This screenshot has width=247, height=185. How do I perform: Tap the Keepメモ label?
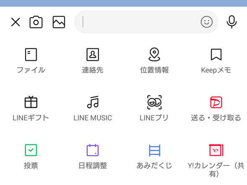tap(216, 70)
